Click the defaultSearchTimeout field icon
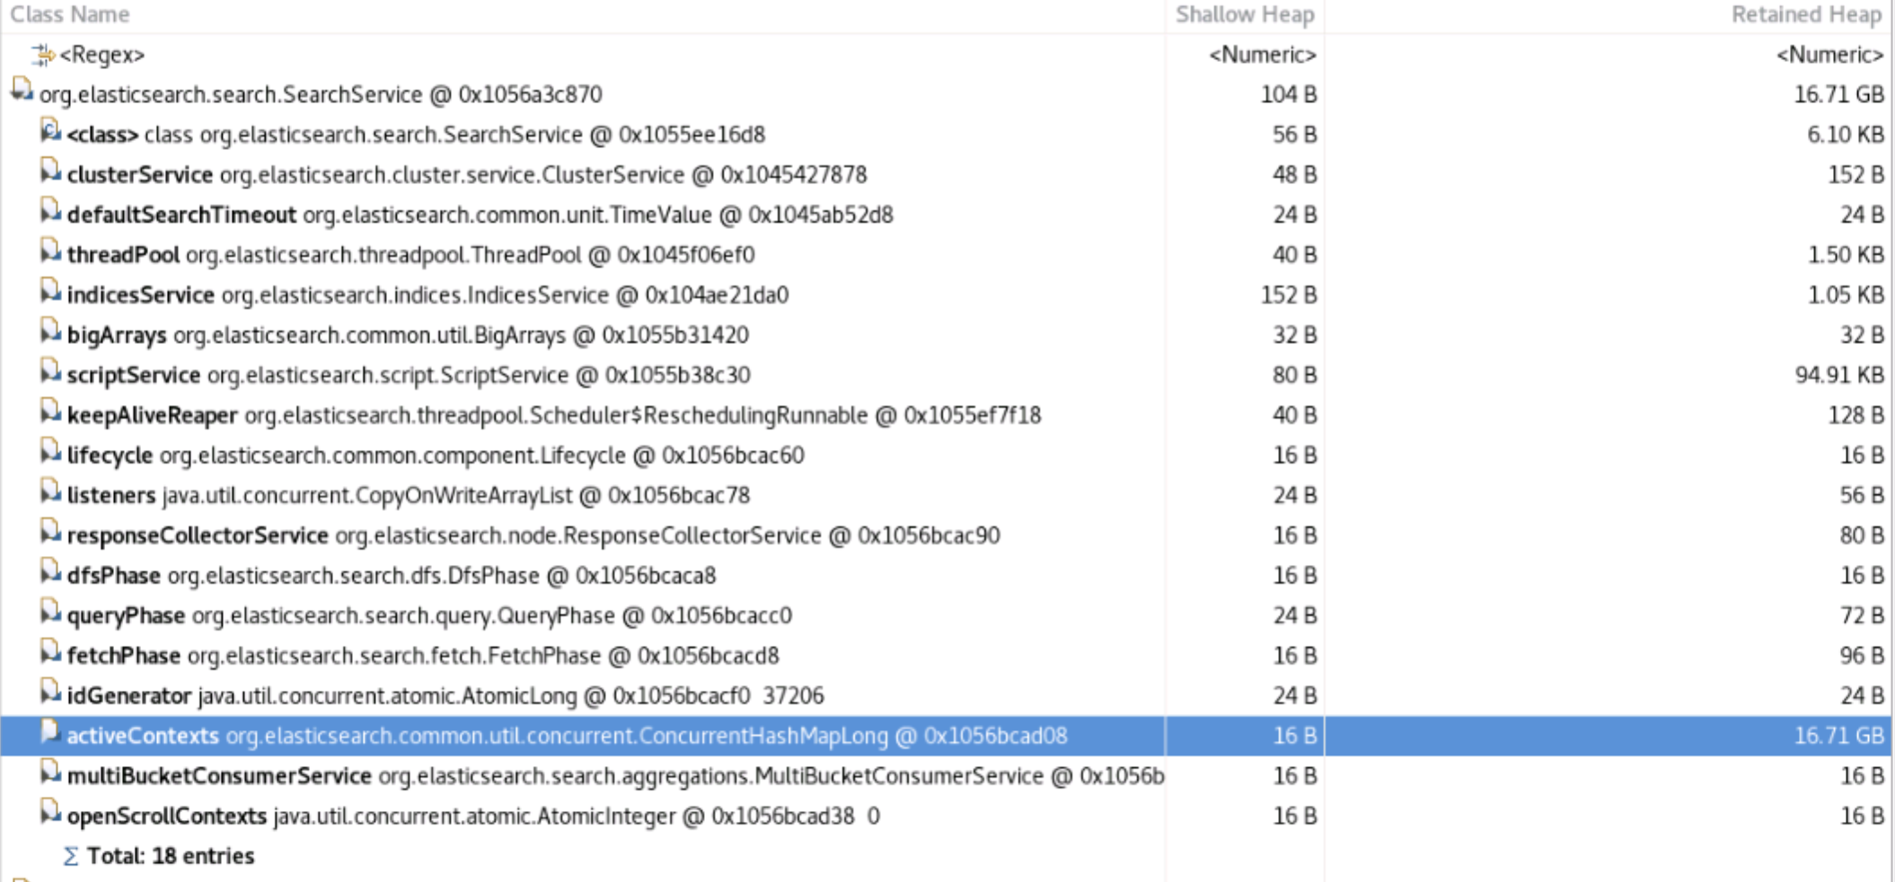The width and height of the screenshot is (1895, 882). (x=50, y=211)
